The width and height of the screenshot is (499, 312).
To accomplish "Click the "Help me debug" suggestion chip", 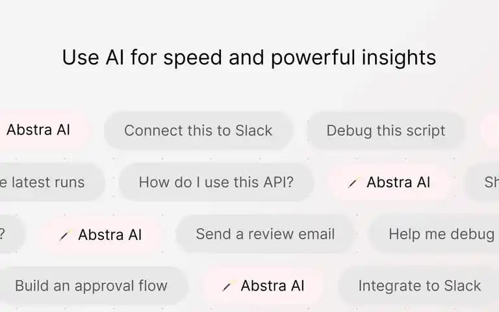I will pos(435,234).
